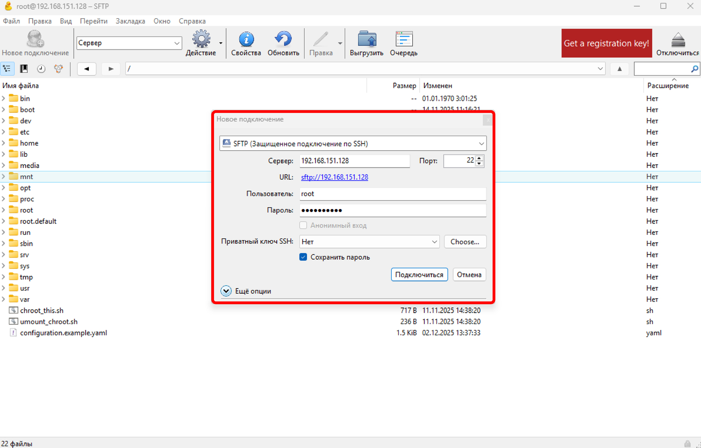This screenshot has width=701, height=448.
Task: Click the Disconnect eject icon
Action: 678,40
